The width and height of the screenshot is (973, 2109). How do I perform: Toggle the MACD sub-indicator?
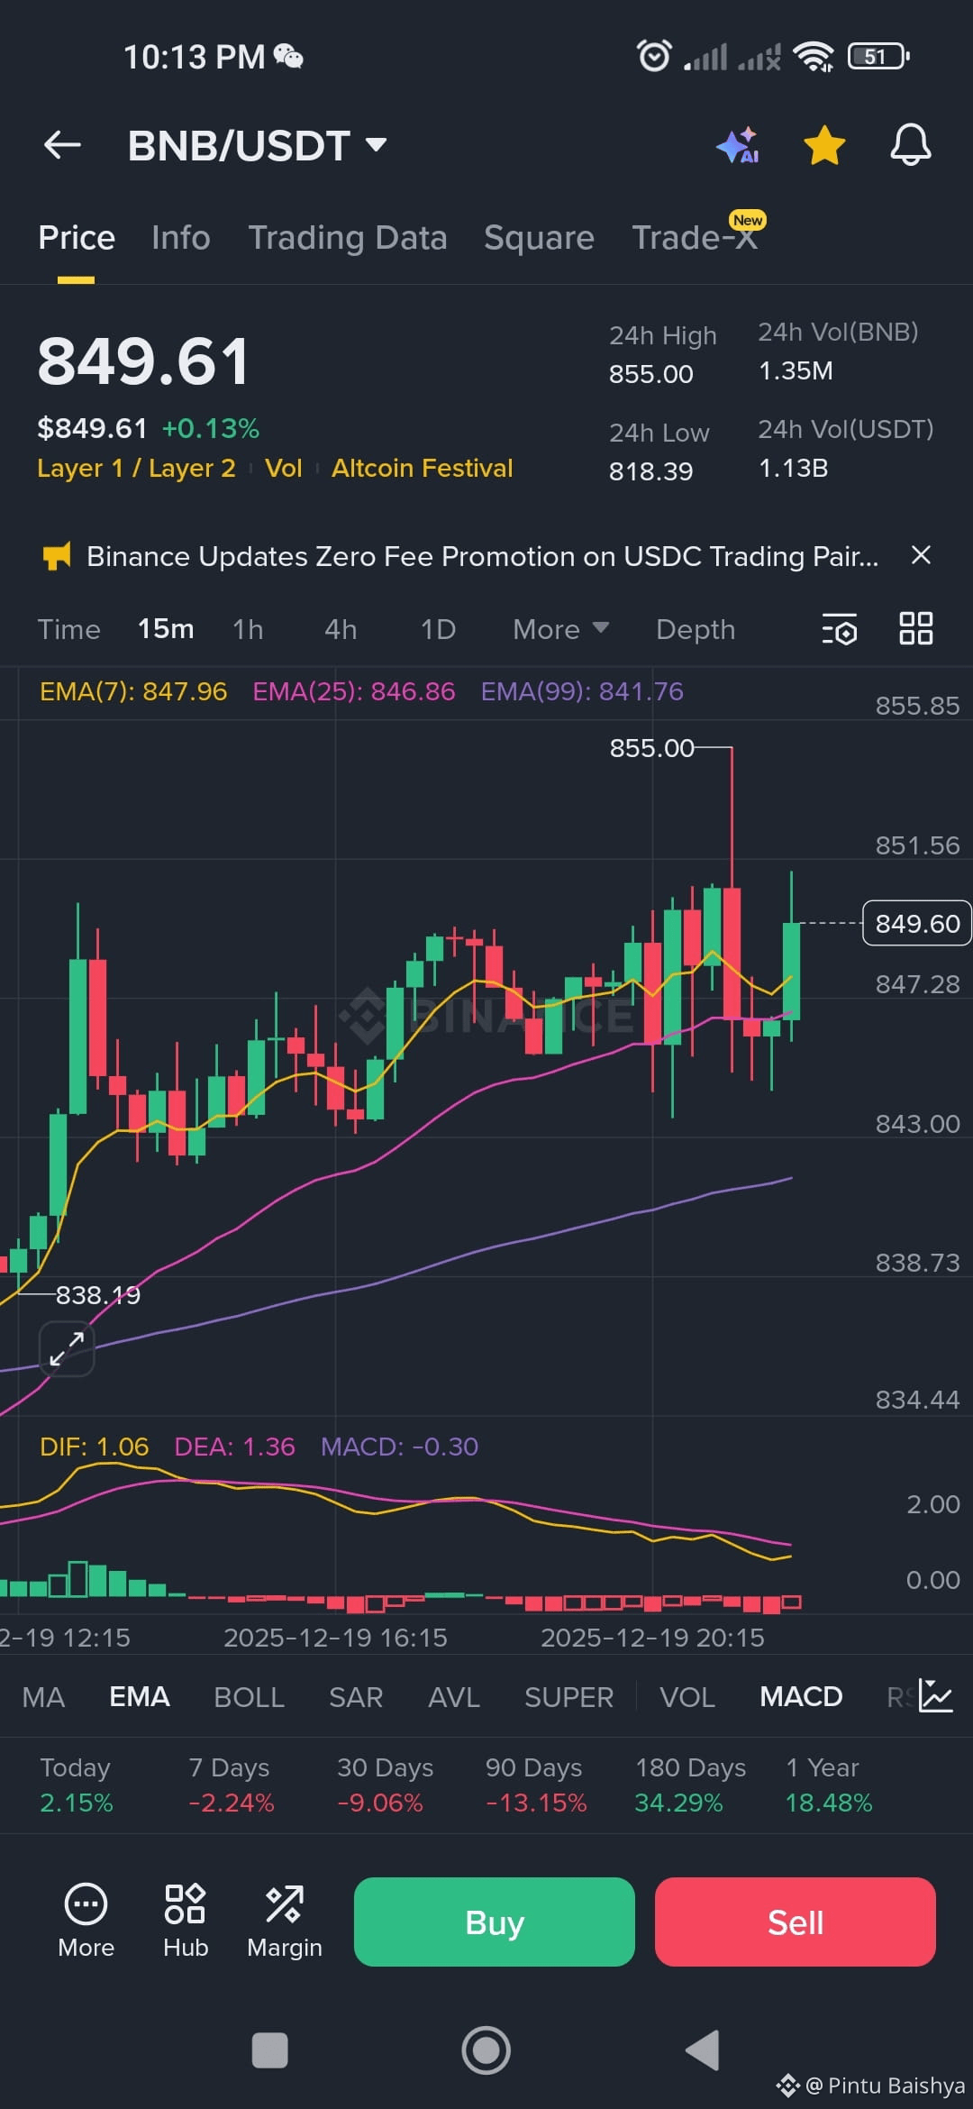801,1697
